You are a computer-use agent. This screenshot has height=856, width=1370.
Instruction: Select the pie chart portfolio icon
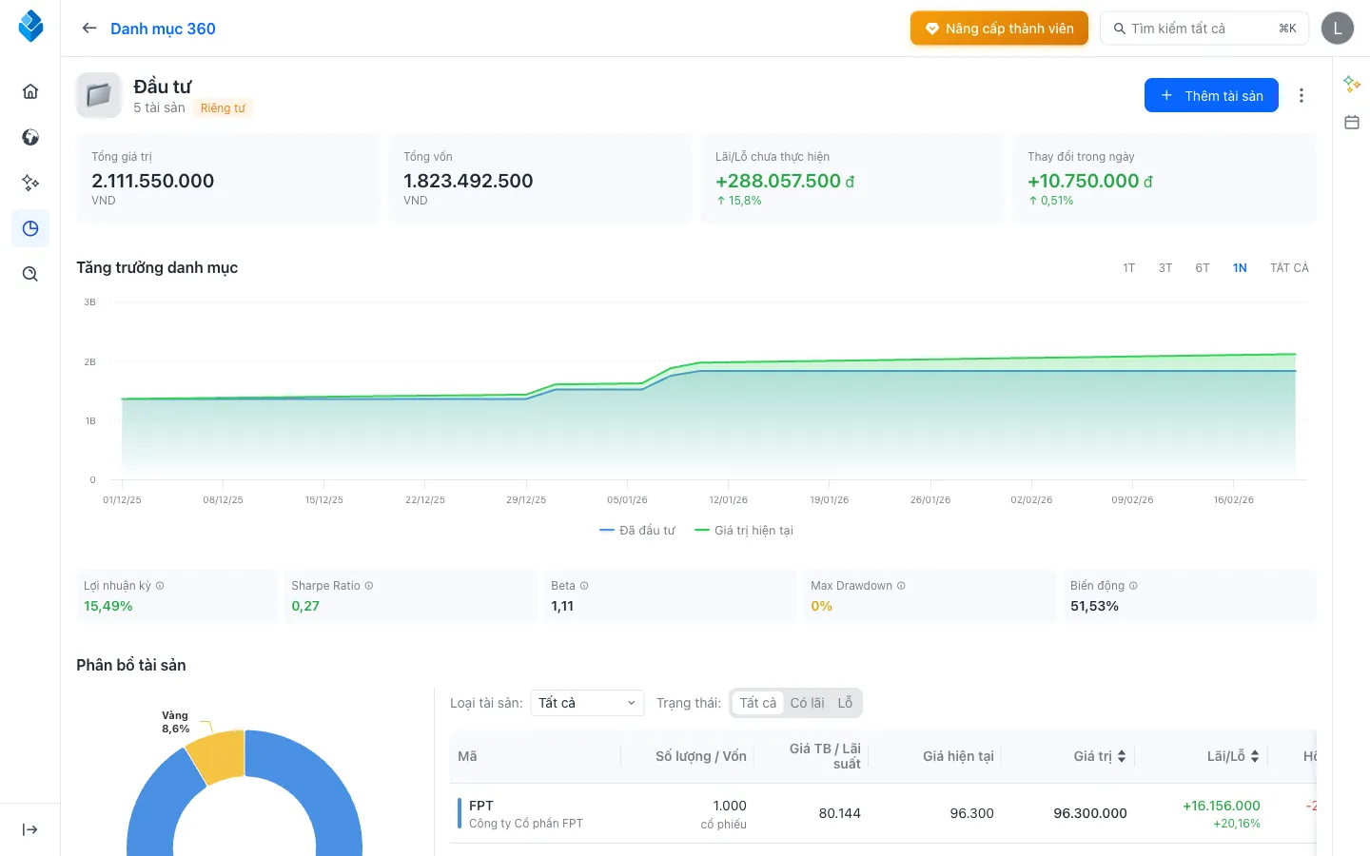(29, 228)
